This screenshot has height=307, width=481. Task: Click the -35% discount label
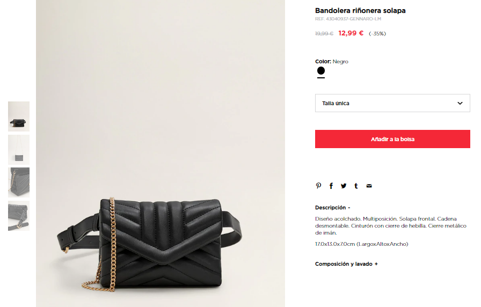(x=377, y=33)
